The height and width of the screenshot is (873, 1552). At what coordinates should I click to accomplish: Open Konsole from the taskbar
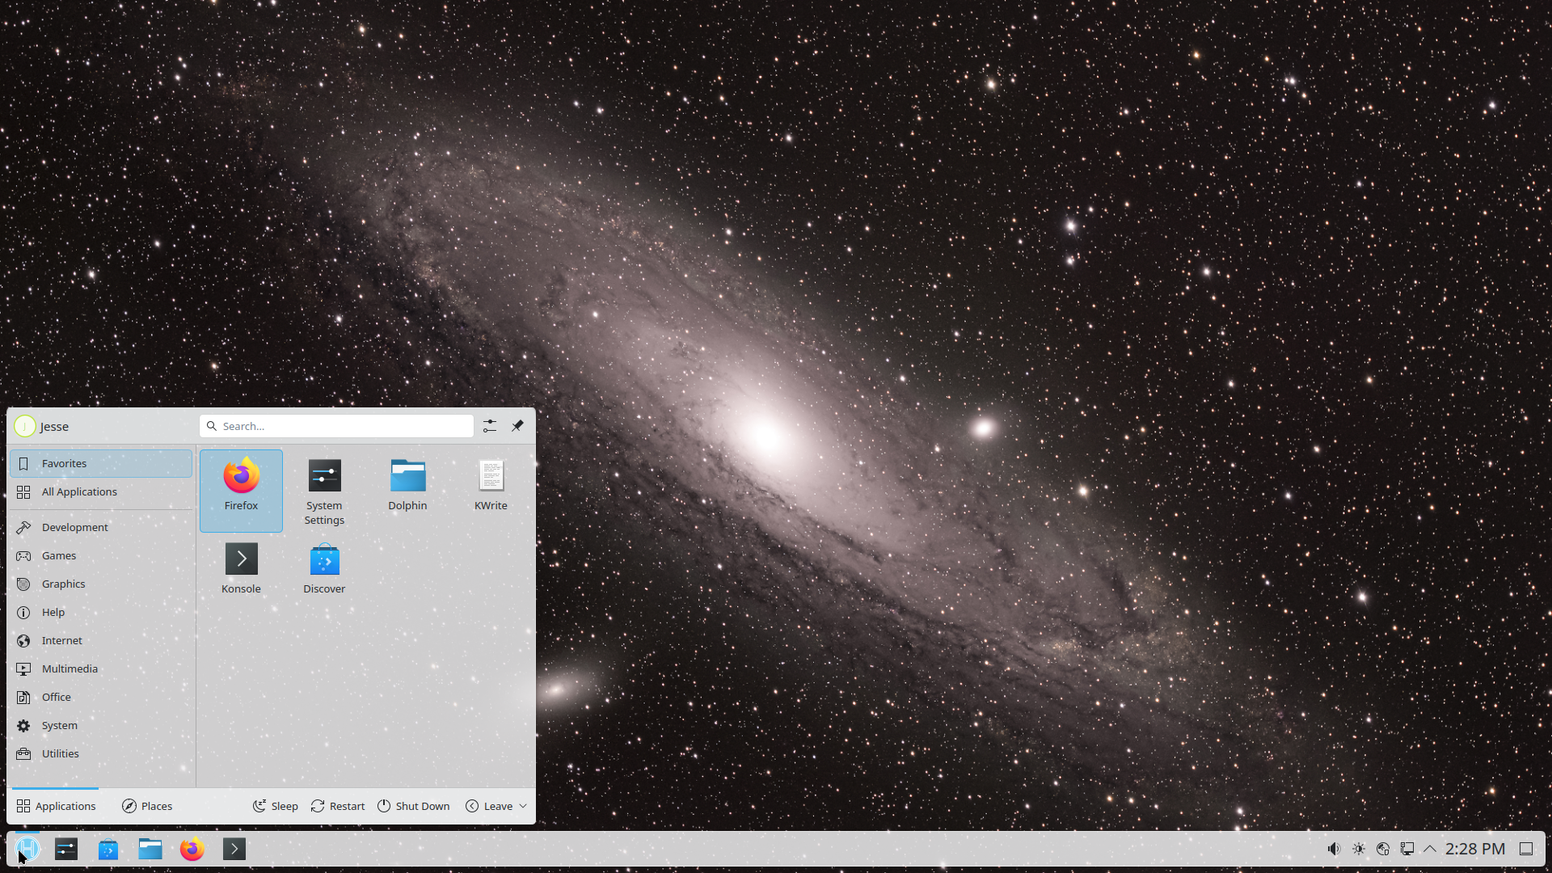pos(234,849)
